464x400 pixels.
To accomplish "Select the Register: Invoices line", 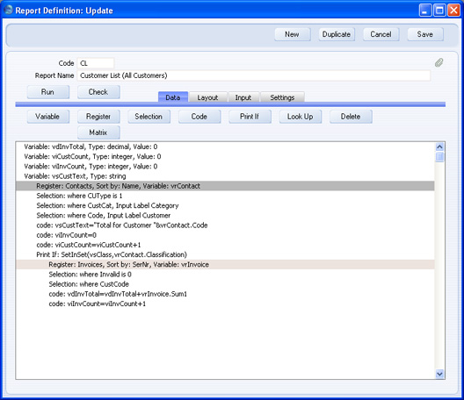I will coord(225,264).
